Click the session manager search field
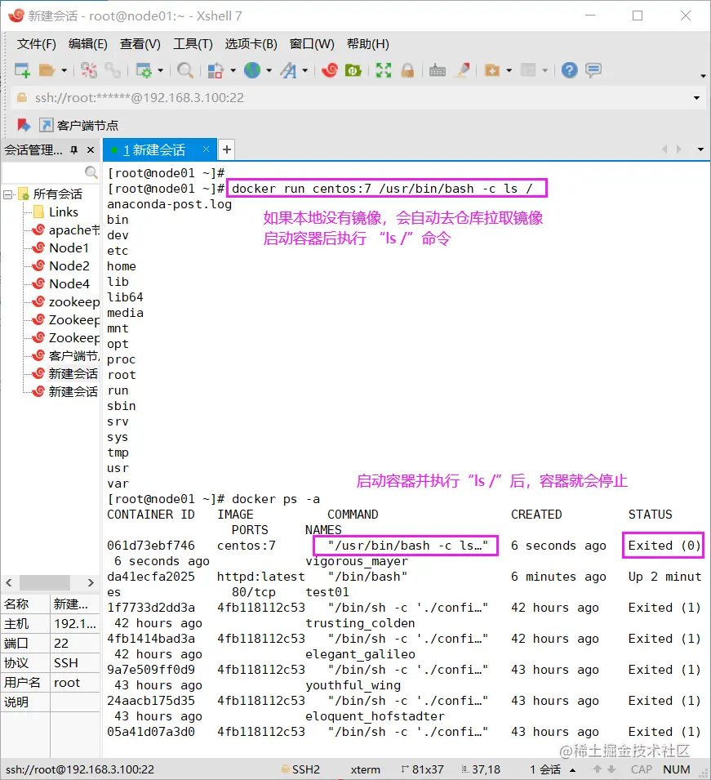 click(x=50, y=172)
